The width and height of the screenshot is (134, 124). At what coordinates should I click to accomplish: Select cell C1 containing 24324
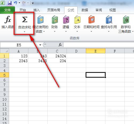pyautogui.click(x=57, y=56)
